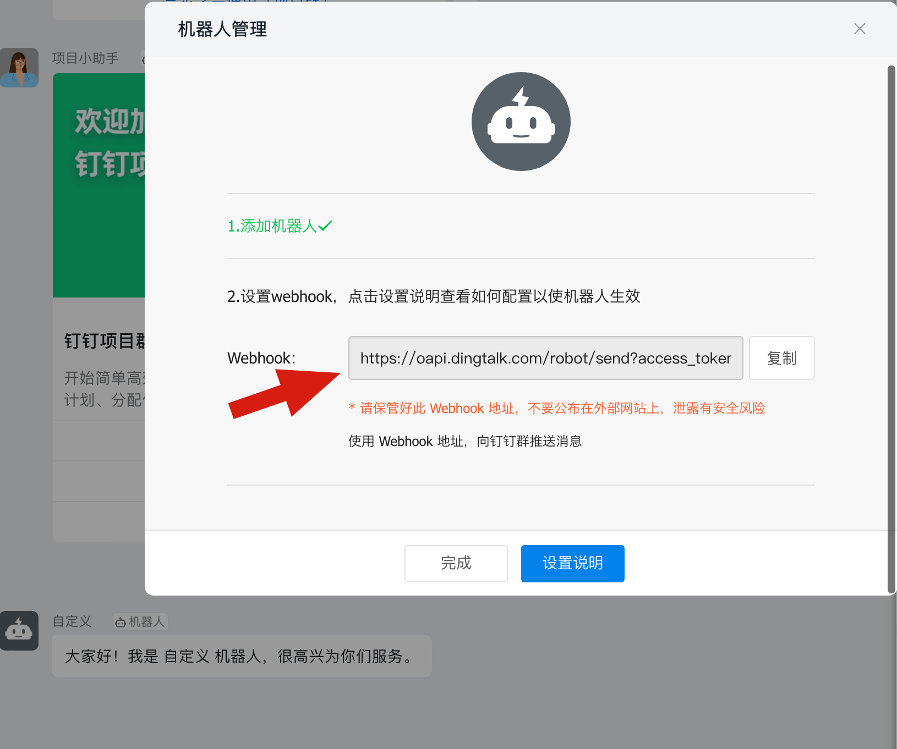This screenshot has width=897, height=749.
Task: Click the 1.添加机器人 step label
Action: coord(272,226)
